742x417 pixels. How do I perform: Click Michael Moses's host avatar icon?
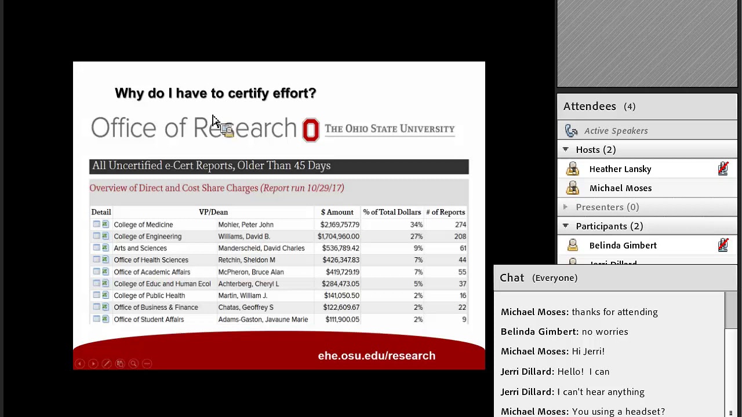tap(573, 188)
